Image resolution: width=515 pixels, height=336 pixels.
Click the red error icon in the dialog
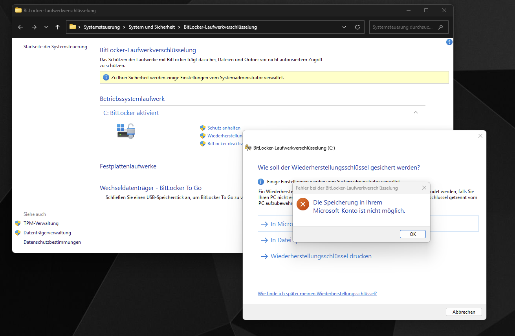point(303,204)
